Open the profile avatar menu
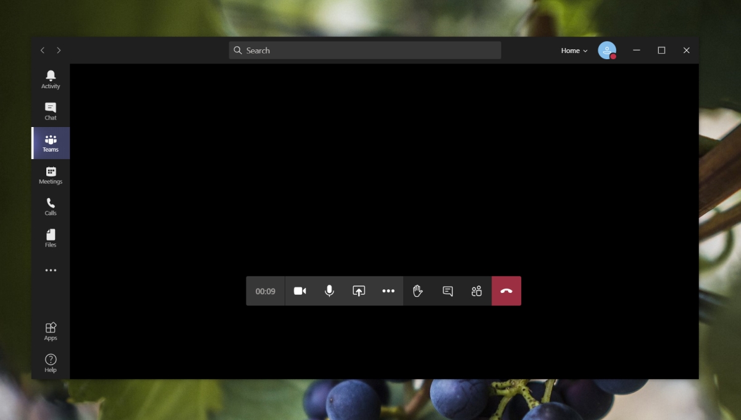This screenshot has height=420, width=741. click(607, 51)
